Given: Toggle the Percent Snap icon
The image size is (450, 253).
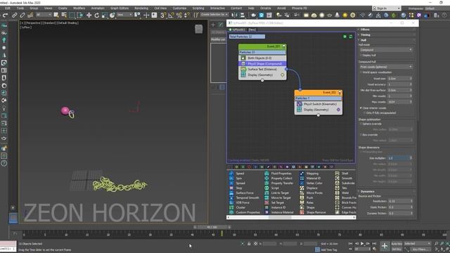Looking at the screenshot, I should (x=179, y=15).
